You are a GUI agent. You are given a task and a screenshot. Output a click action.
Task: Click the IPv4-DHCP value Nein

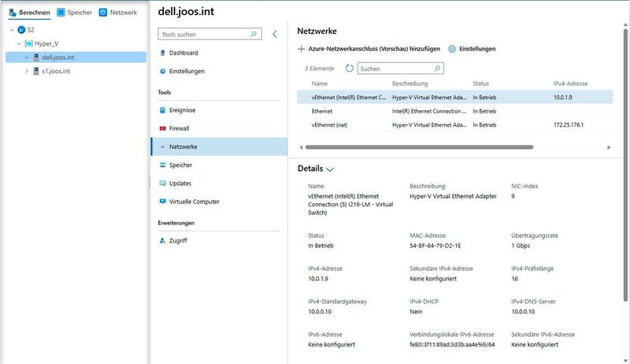416,311
